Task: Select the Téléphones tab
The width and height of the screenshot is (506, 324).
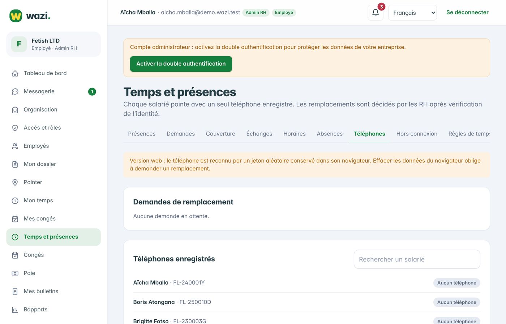Action: point(369,134)
